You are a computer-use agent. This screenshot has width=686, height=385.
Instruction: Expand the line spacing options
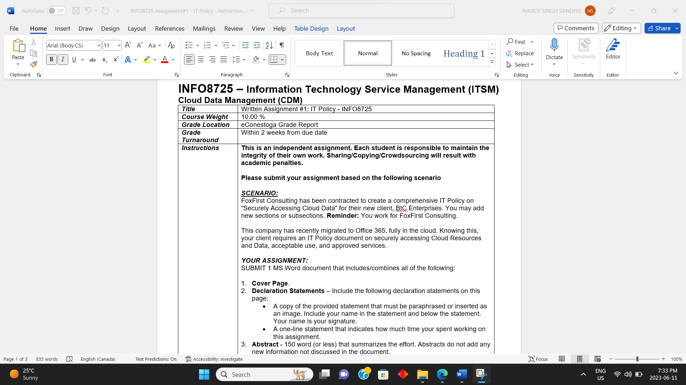click(x=244, y=60)
